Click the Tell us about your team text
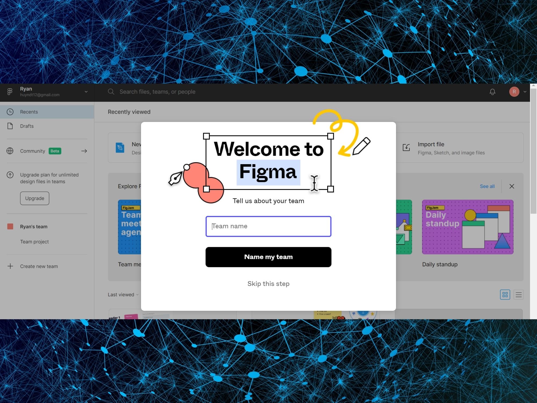 click(x=268, y=201)
